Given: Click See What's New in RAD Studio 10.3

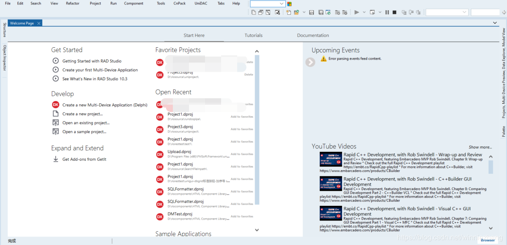Looking at the screenshot, I should click(x=95, y=79).
